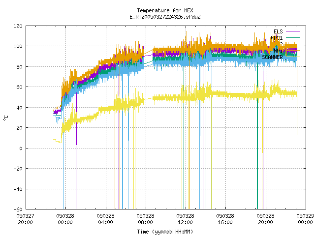Click the "Temperature for MEX" chart title
The image size is (315, 236).
pos(165,10)
